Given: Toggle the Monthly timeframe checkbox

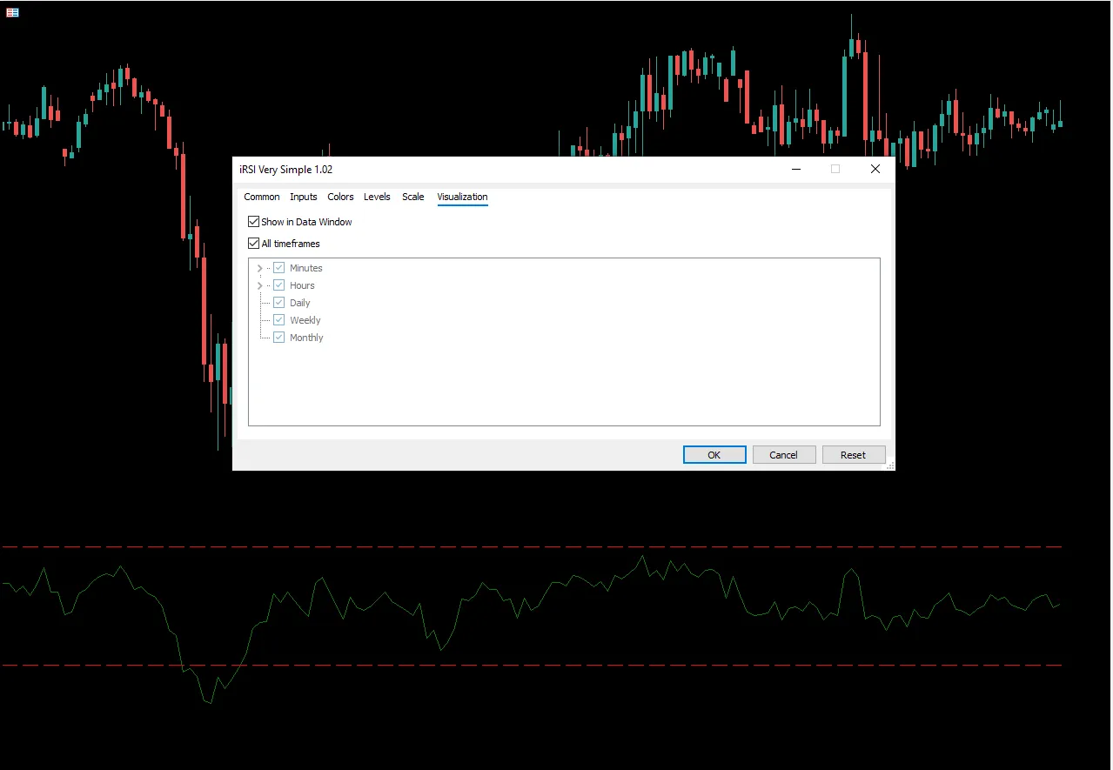Looking at the screenshot, I should point(279,338).
